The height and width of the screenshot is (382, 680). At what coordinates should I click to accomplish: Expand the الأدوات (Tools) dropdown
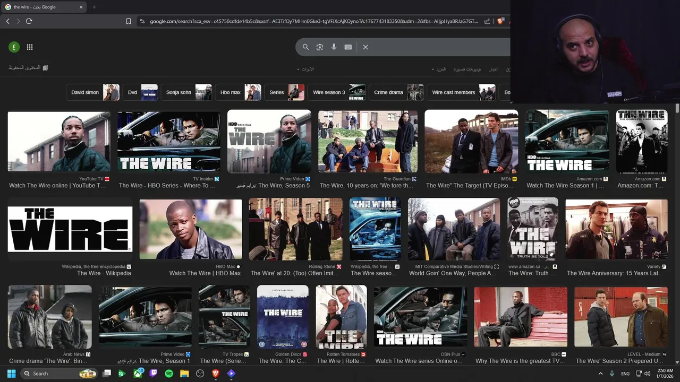tap(305, 69)
